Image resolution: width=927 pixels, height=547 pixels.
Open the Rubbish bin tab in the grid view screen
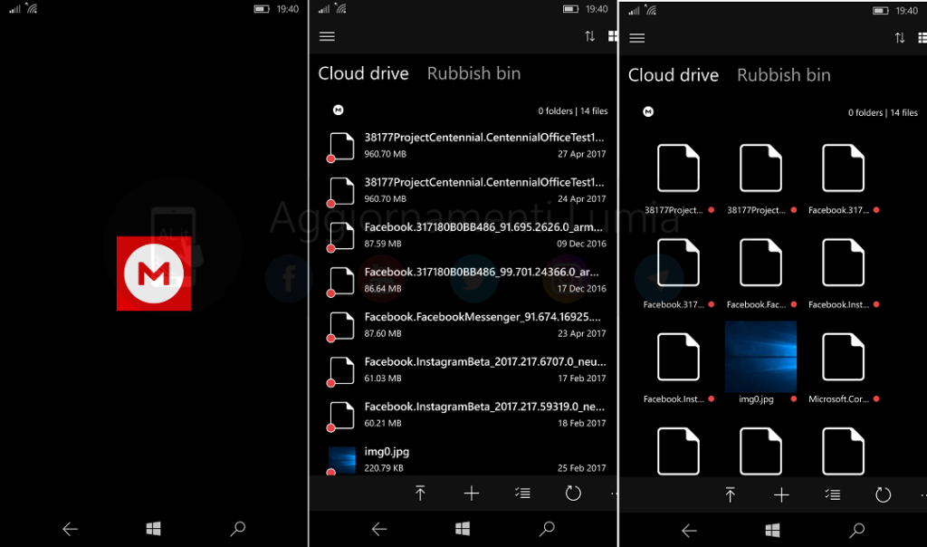point(784,75)
